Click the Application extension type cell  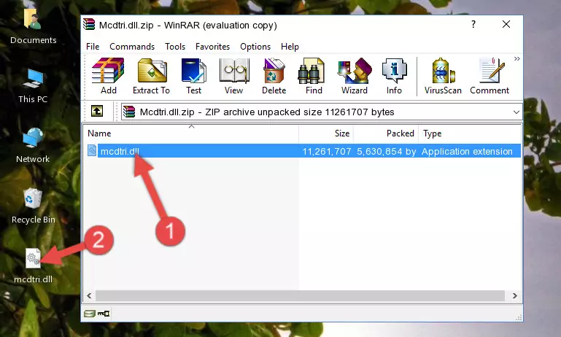pyautogui.click(x=467, y=151)
